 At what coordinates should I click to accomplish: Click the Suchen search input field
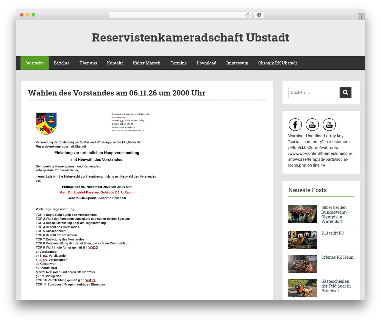(x=314, y=92)
